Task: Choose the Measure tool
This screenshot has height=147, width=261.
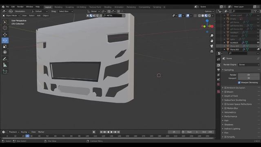Action: [5, 65]
